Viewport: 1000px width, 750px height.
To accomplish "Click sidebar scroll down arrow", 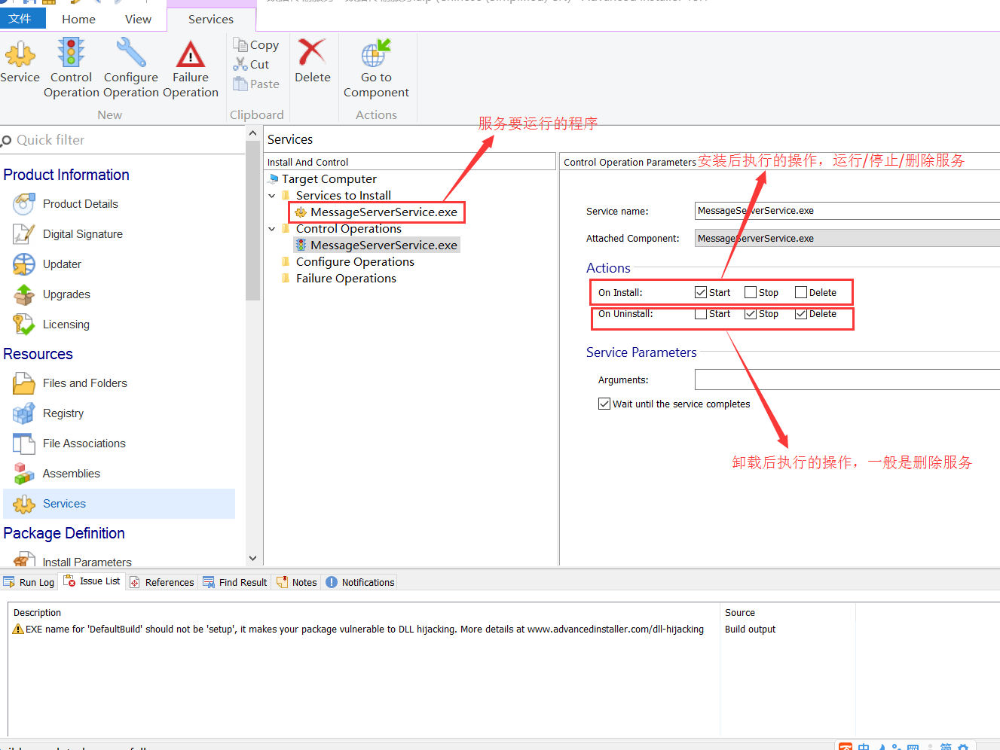I will [252, 558].
